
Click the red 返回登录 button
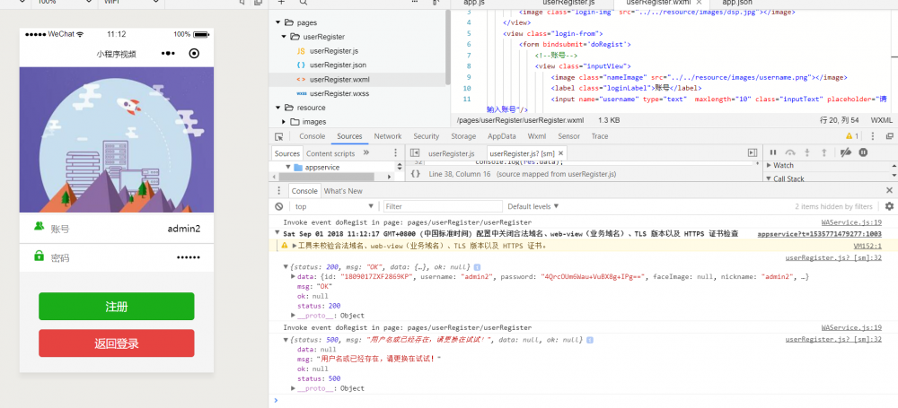pyautogui.click(x=116, y=343)
